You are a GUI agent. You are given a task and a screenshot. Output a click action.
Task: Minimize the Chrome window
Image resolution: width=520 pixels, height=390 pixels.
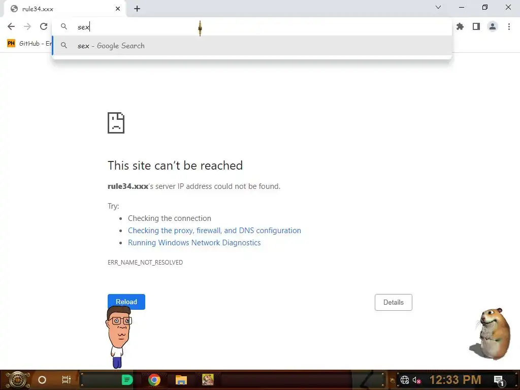461,7
